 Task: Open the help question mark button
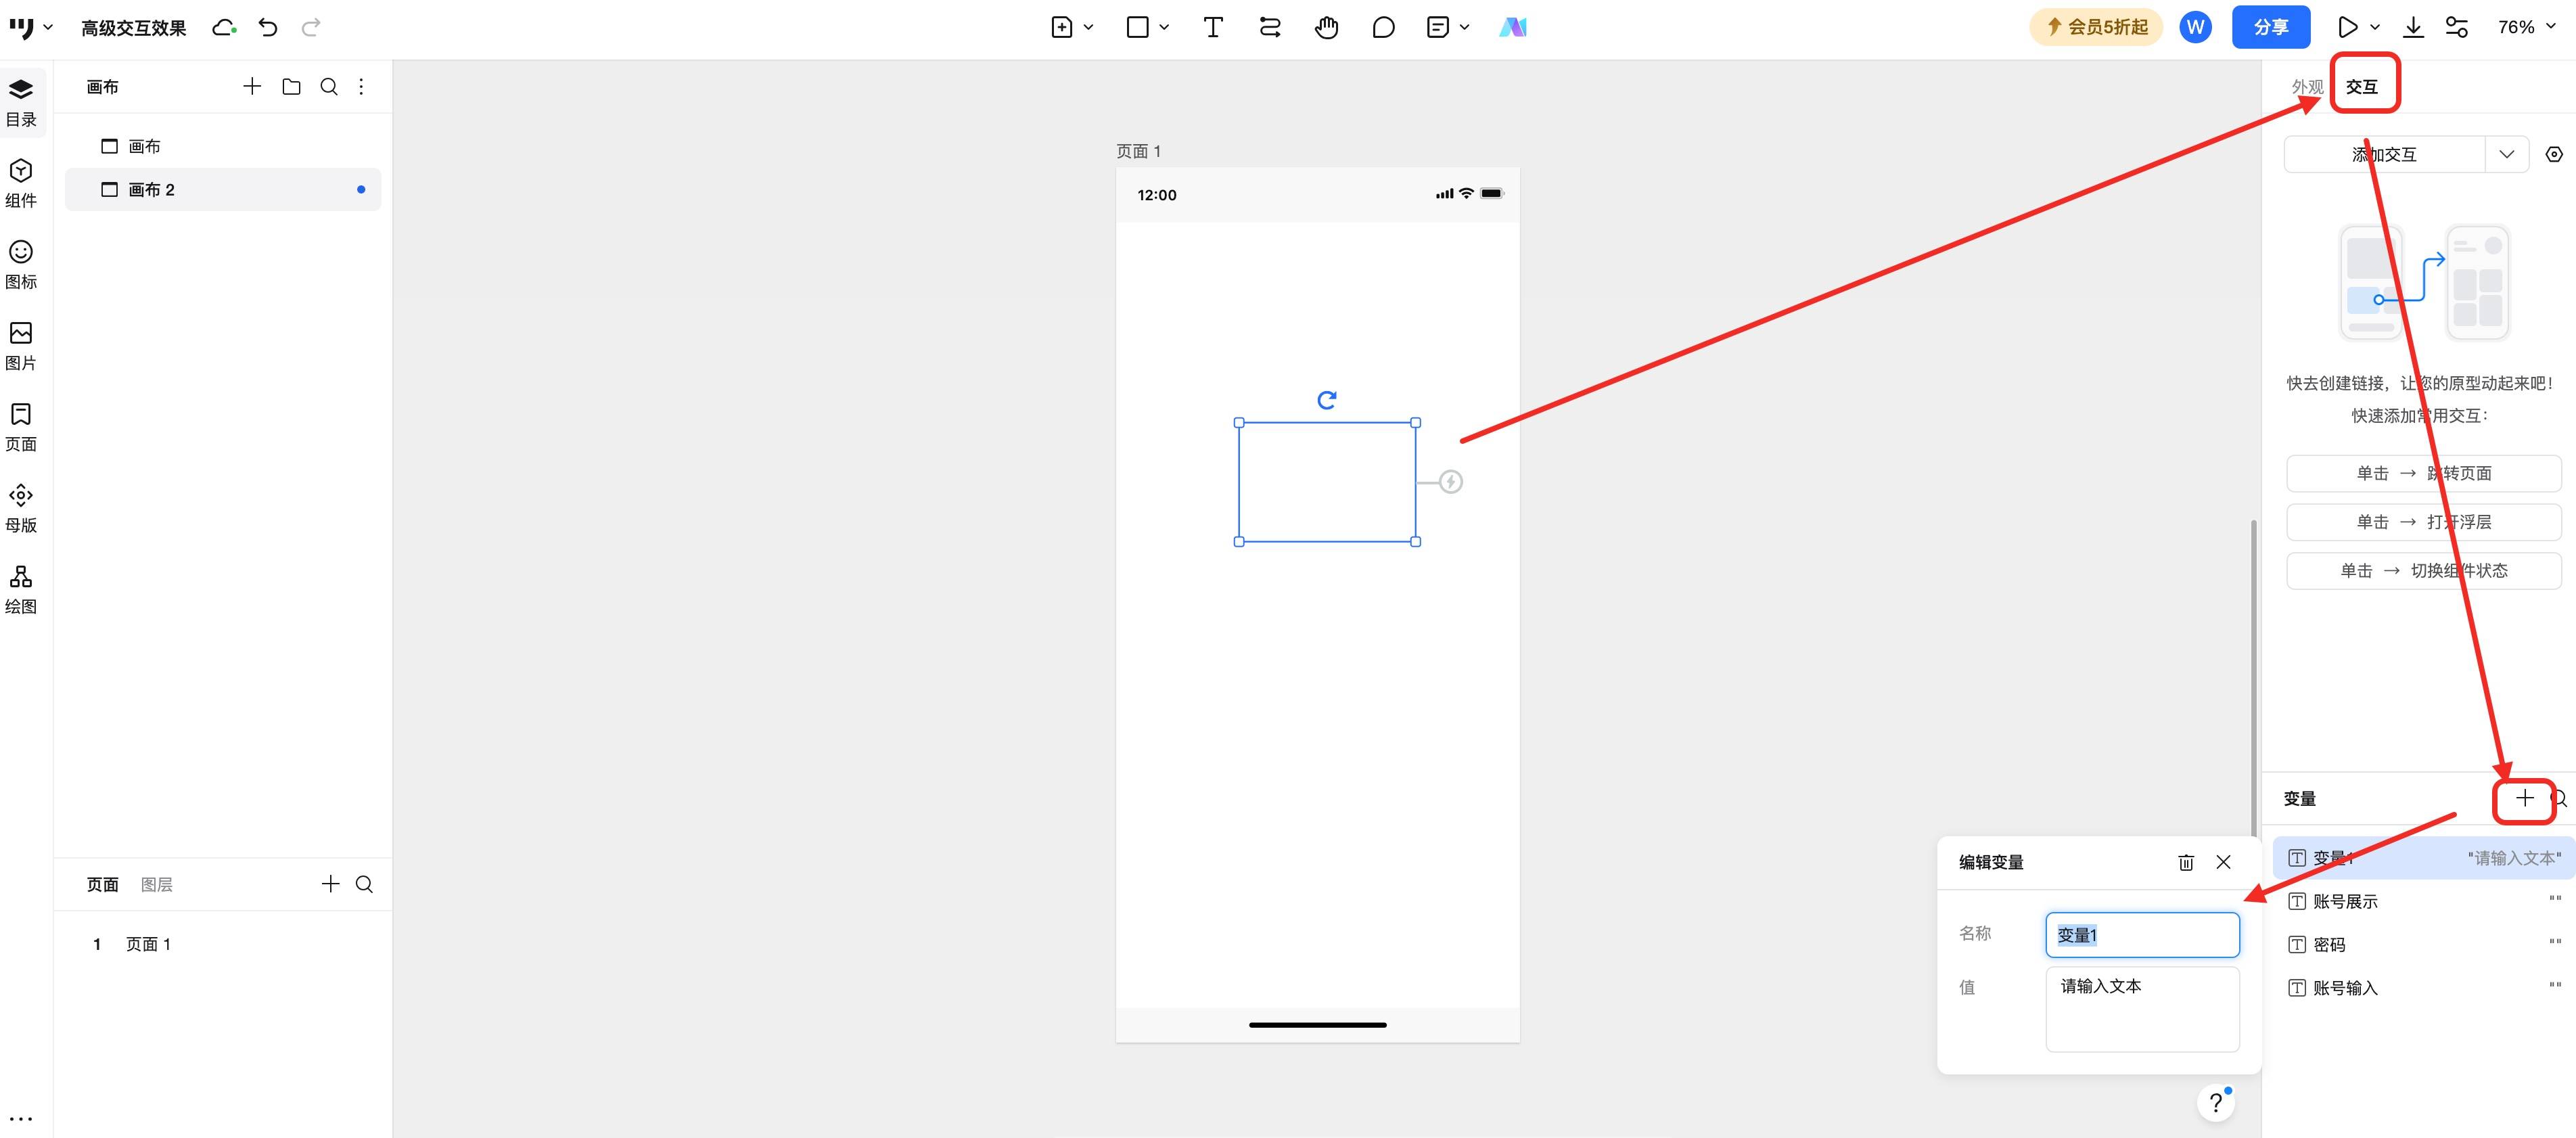[x=2216, y=1102]
